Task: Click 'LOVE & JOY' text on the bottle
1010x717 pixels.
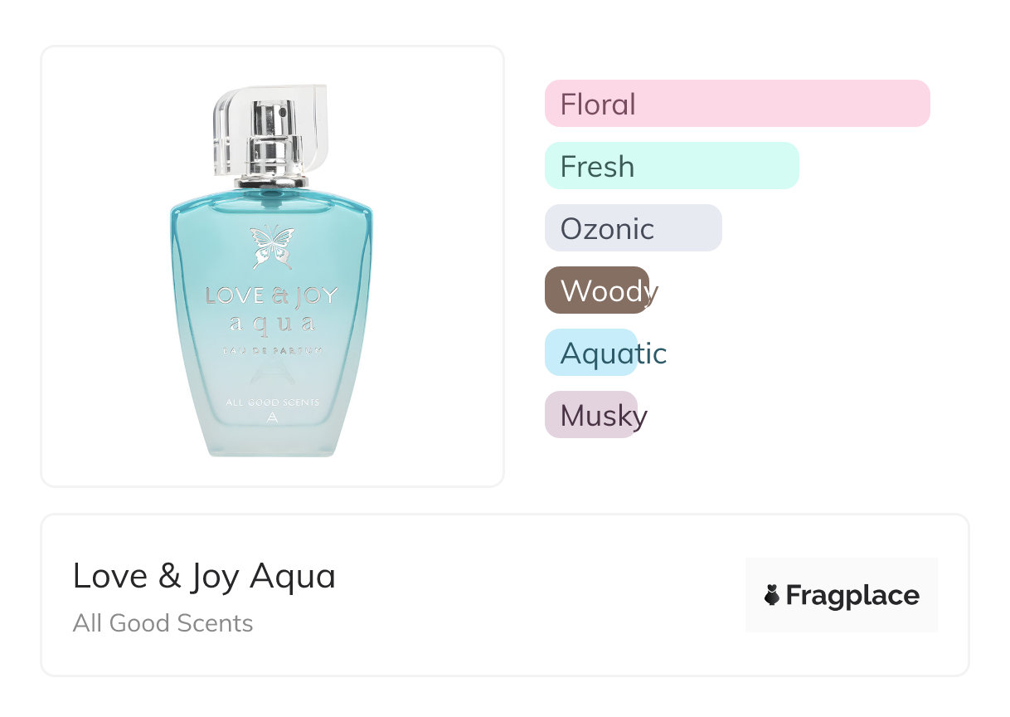Action: (271, 295)
